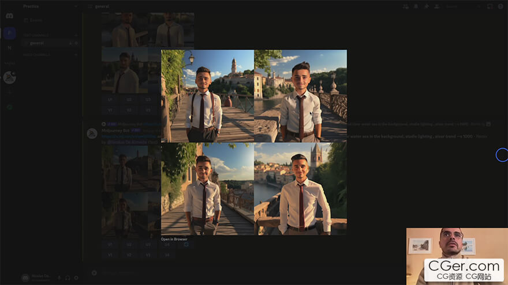This screenshot has height=285, width=508.
Task: Click U2 in the row without U4
Action: pyautogui.click(x=129, y=100)
